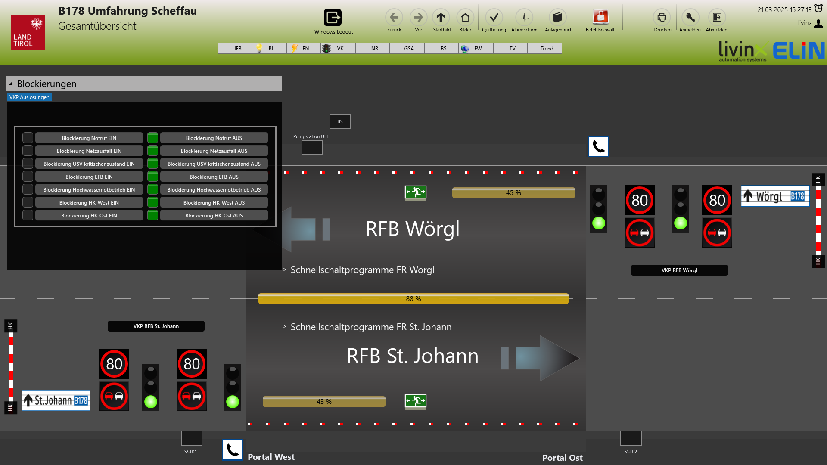The width and height of the screenshot is (827, 465).
Task: Expand Schnellschaltprogramme FR St. Johann
Action: click(284, 327)
